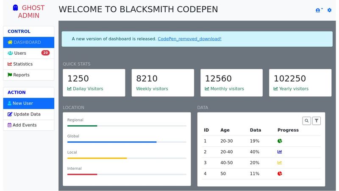Open Reports with the flag icon
Screen dimensions: 339x191
tap(21, 75)
